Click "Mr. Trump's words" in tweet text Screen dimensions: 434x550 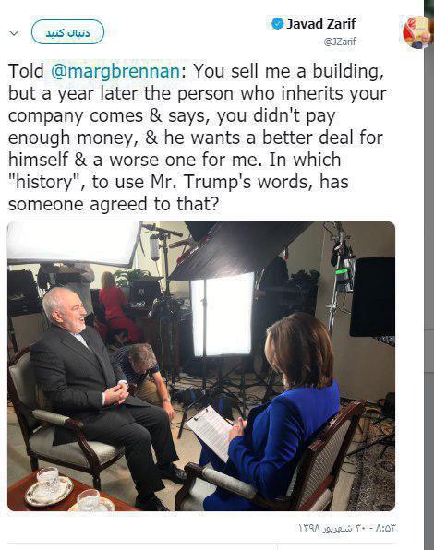click(x=228, y=182)
